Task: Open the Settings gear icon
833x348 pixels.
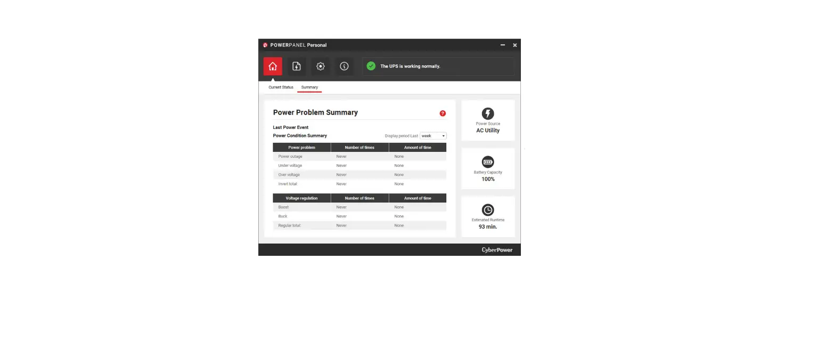Action: click(x=320, y=66)
